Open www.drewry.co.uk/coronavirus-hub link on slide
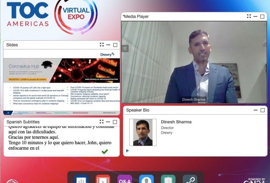 click(102, 79)
